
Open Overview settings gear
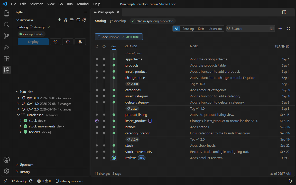point(84,20)
